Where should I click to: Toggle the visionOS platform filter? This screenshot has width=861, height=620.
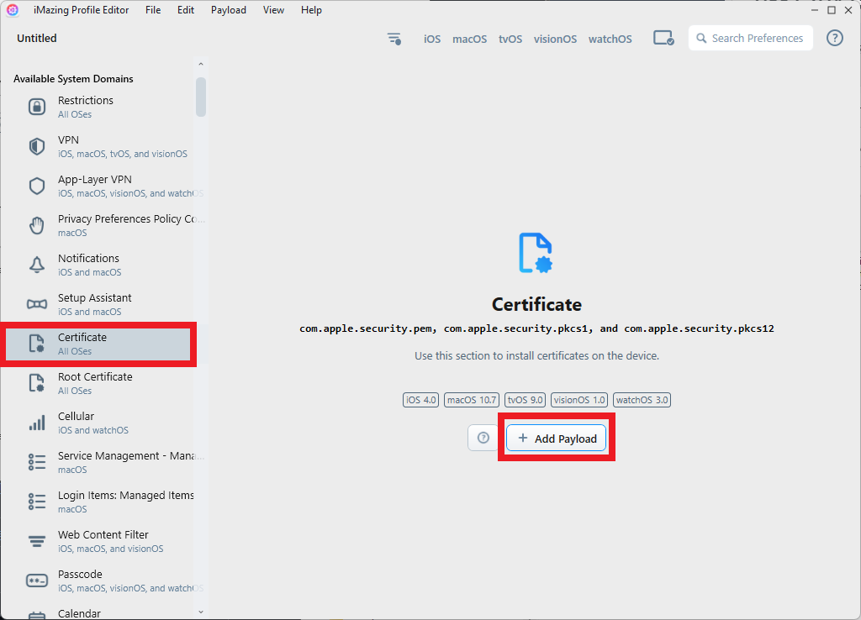coord(555,39)
